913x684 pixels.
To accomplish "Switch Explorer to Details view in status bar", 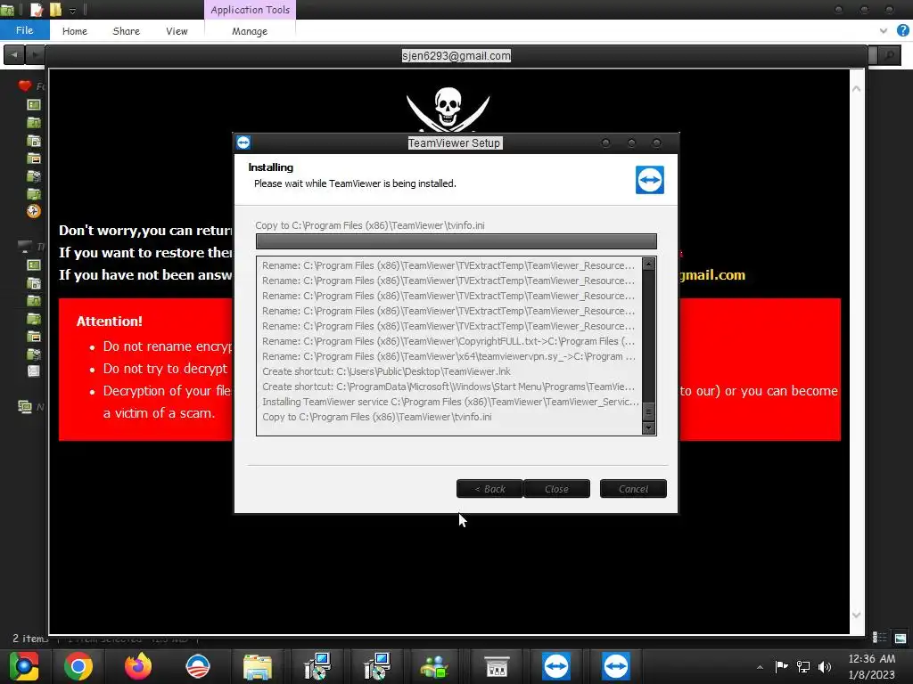I will (879, 638).
